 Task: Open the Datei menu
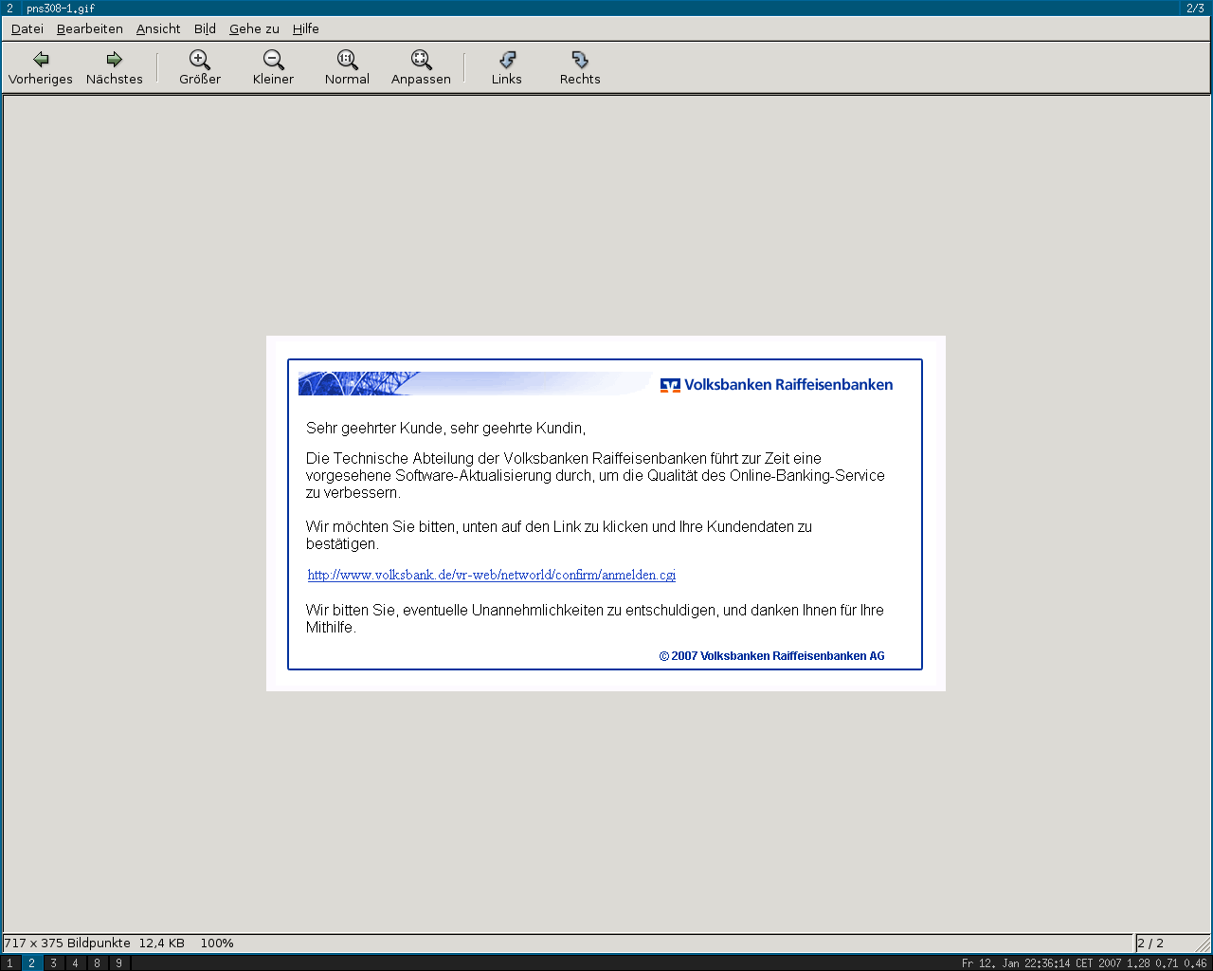(27, 28)
